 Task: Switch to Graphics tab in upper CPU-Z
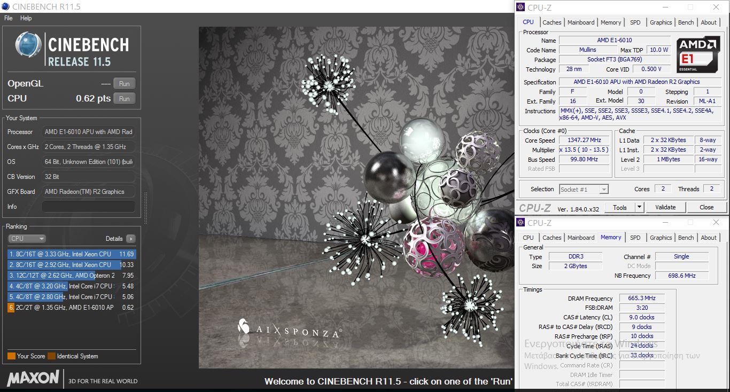pyautogui.click(x=661, y=22)
